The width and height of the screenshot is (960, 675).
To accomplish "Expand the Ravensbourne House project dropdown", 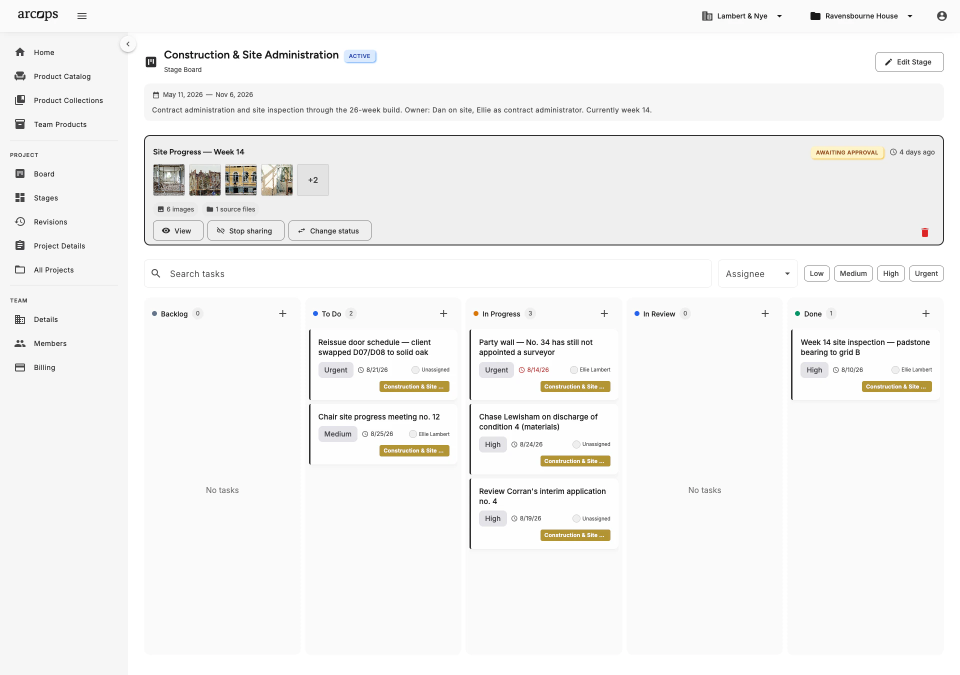I will (x=862, y=16).
